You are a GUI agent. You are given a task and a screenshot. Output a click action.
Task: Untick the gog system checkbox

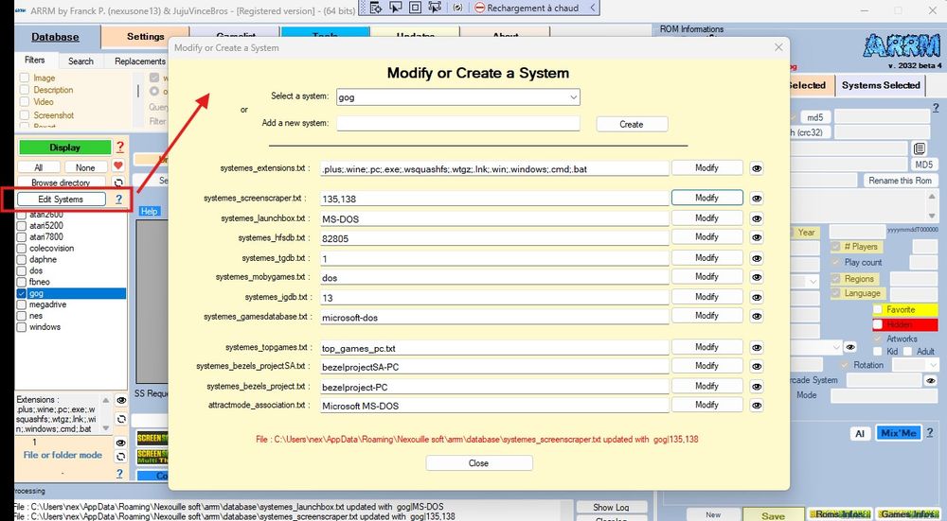21,293
